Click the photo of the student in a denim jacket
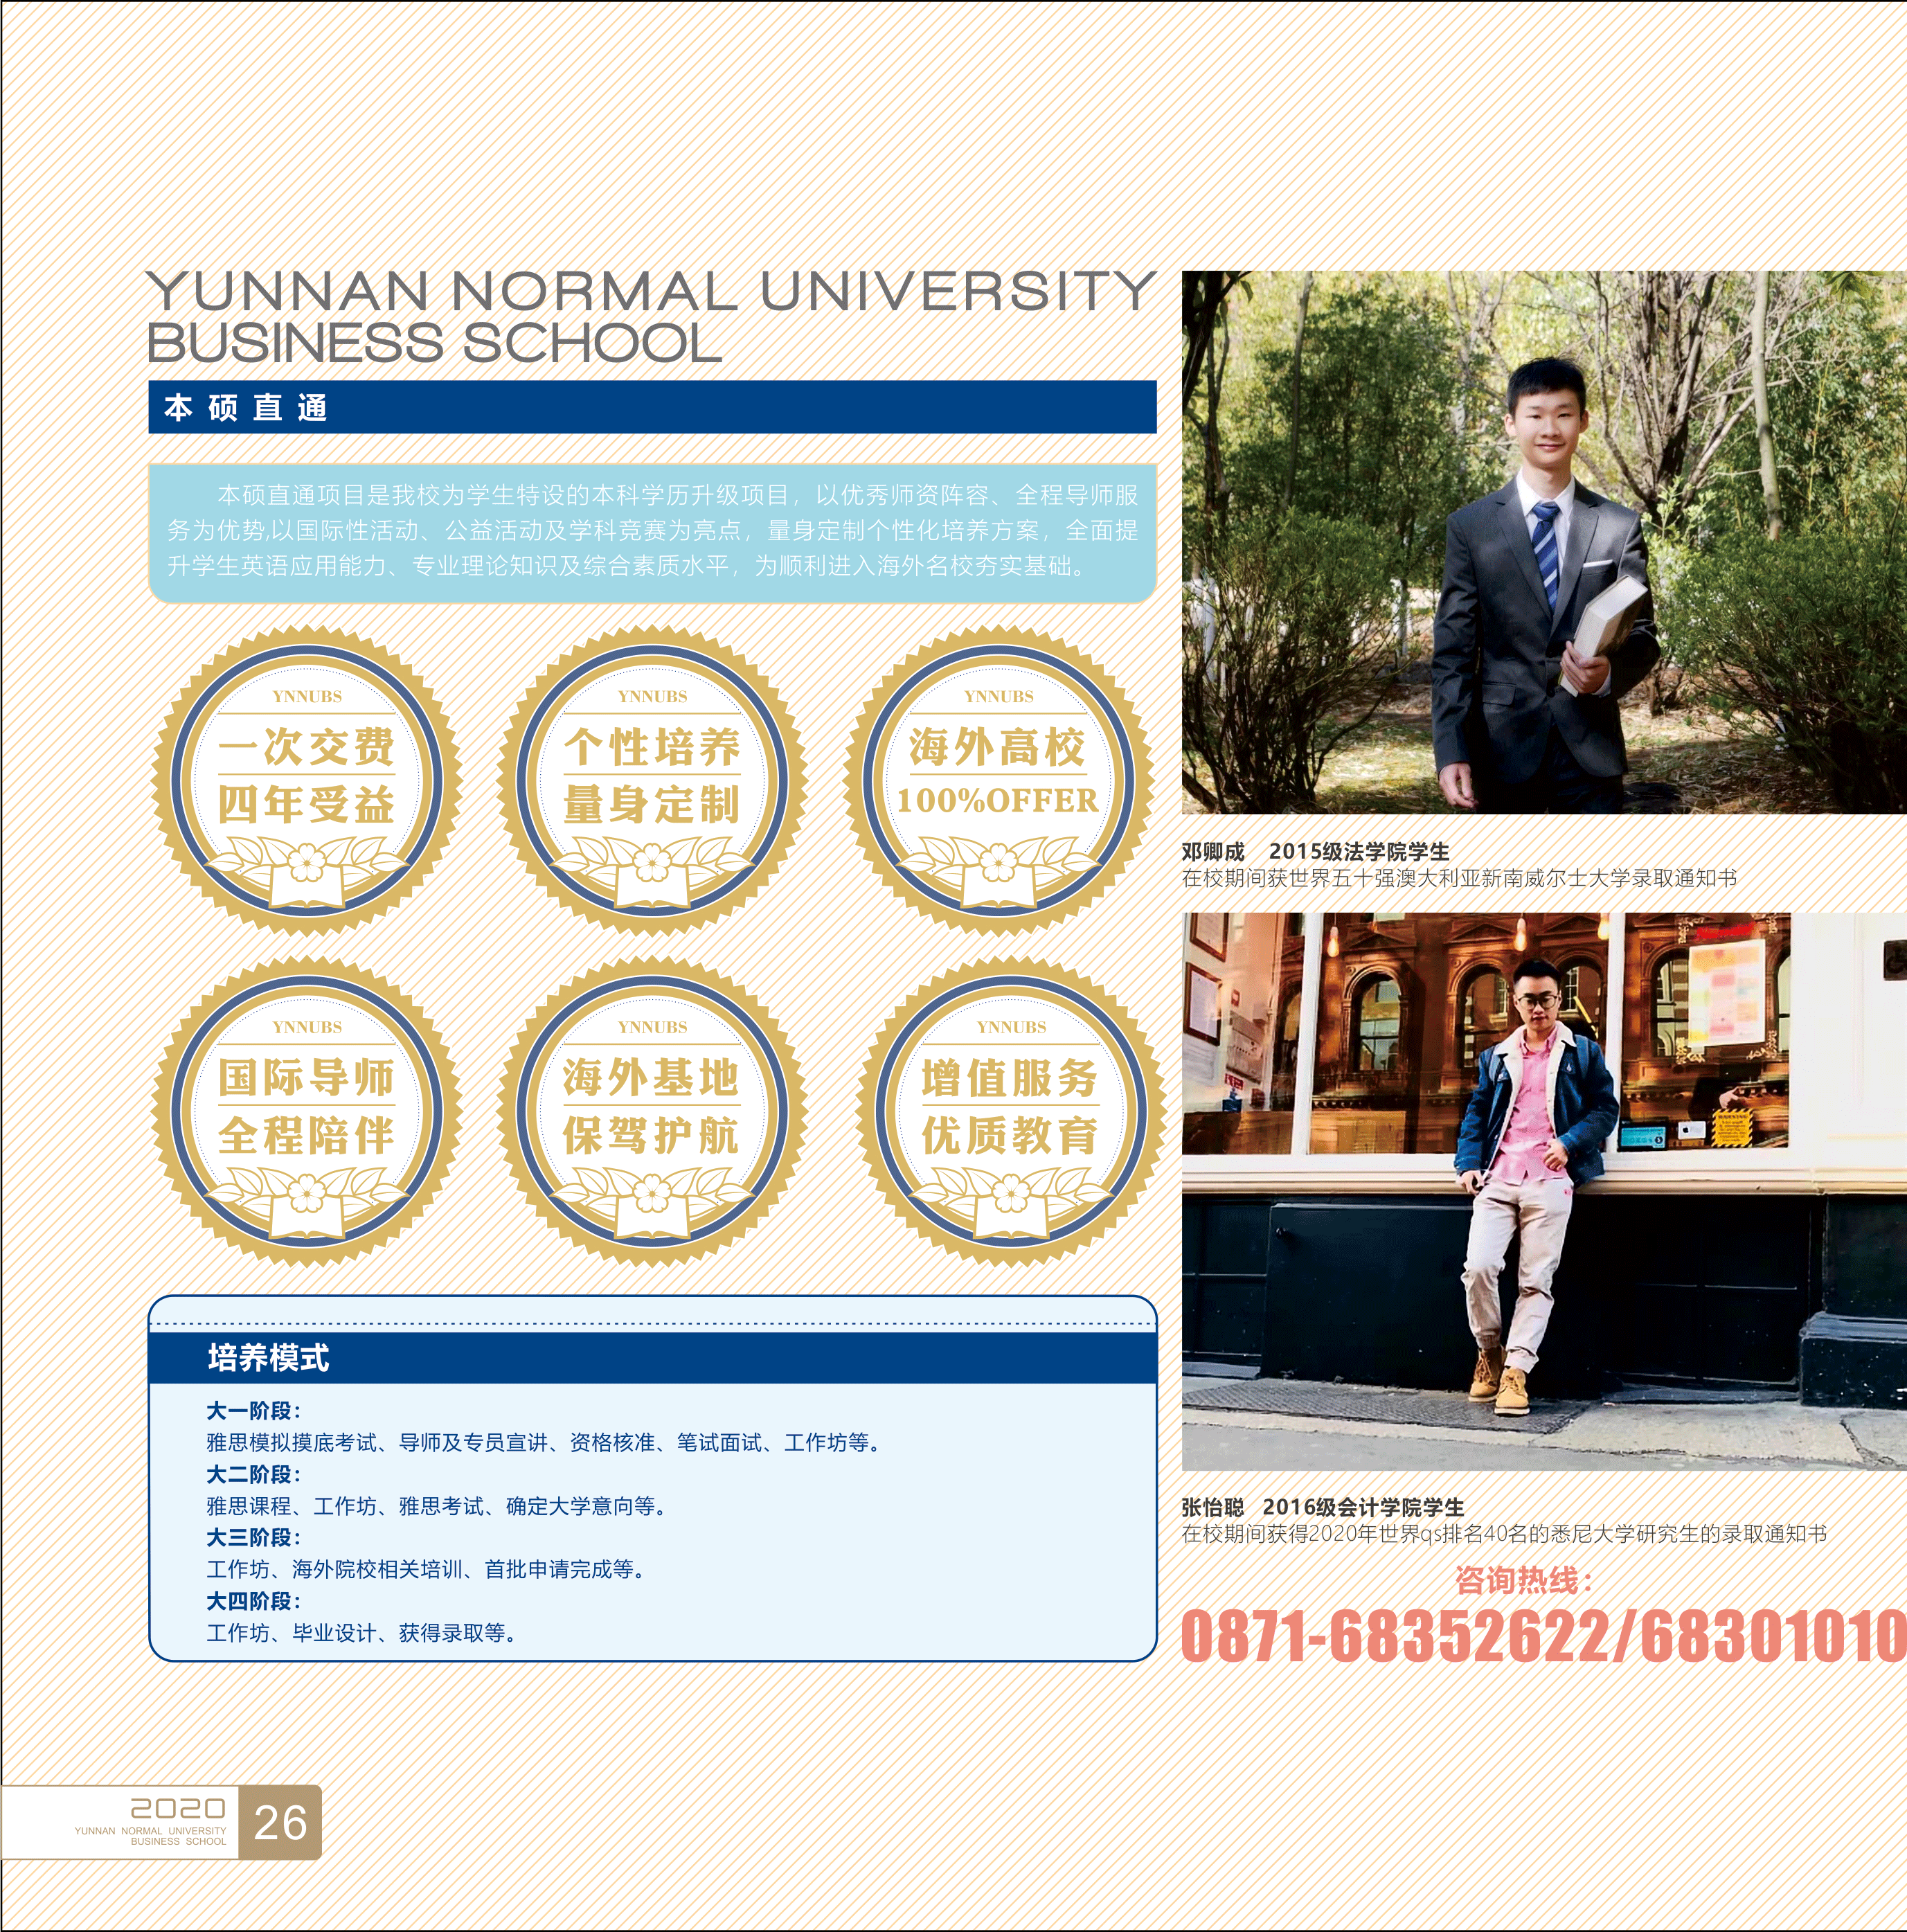This screenshot has height=1932, width=1907. click(x=1543, y=1190)
